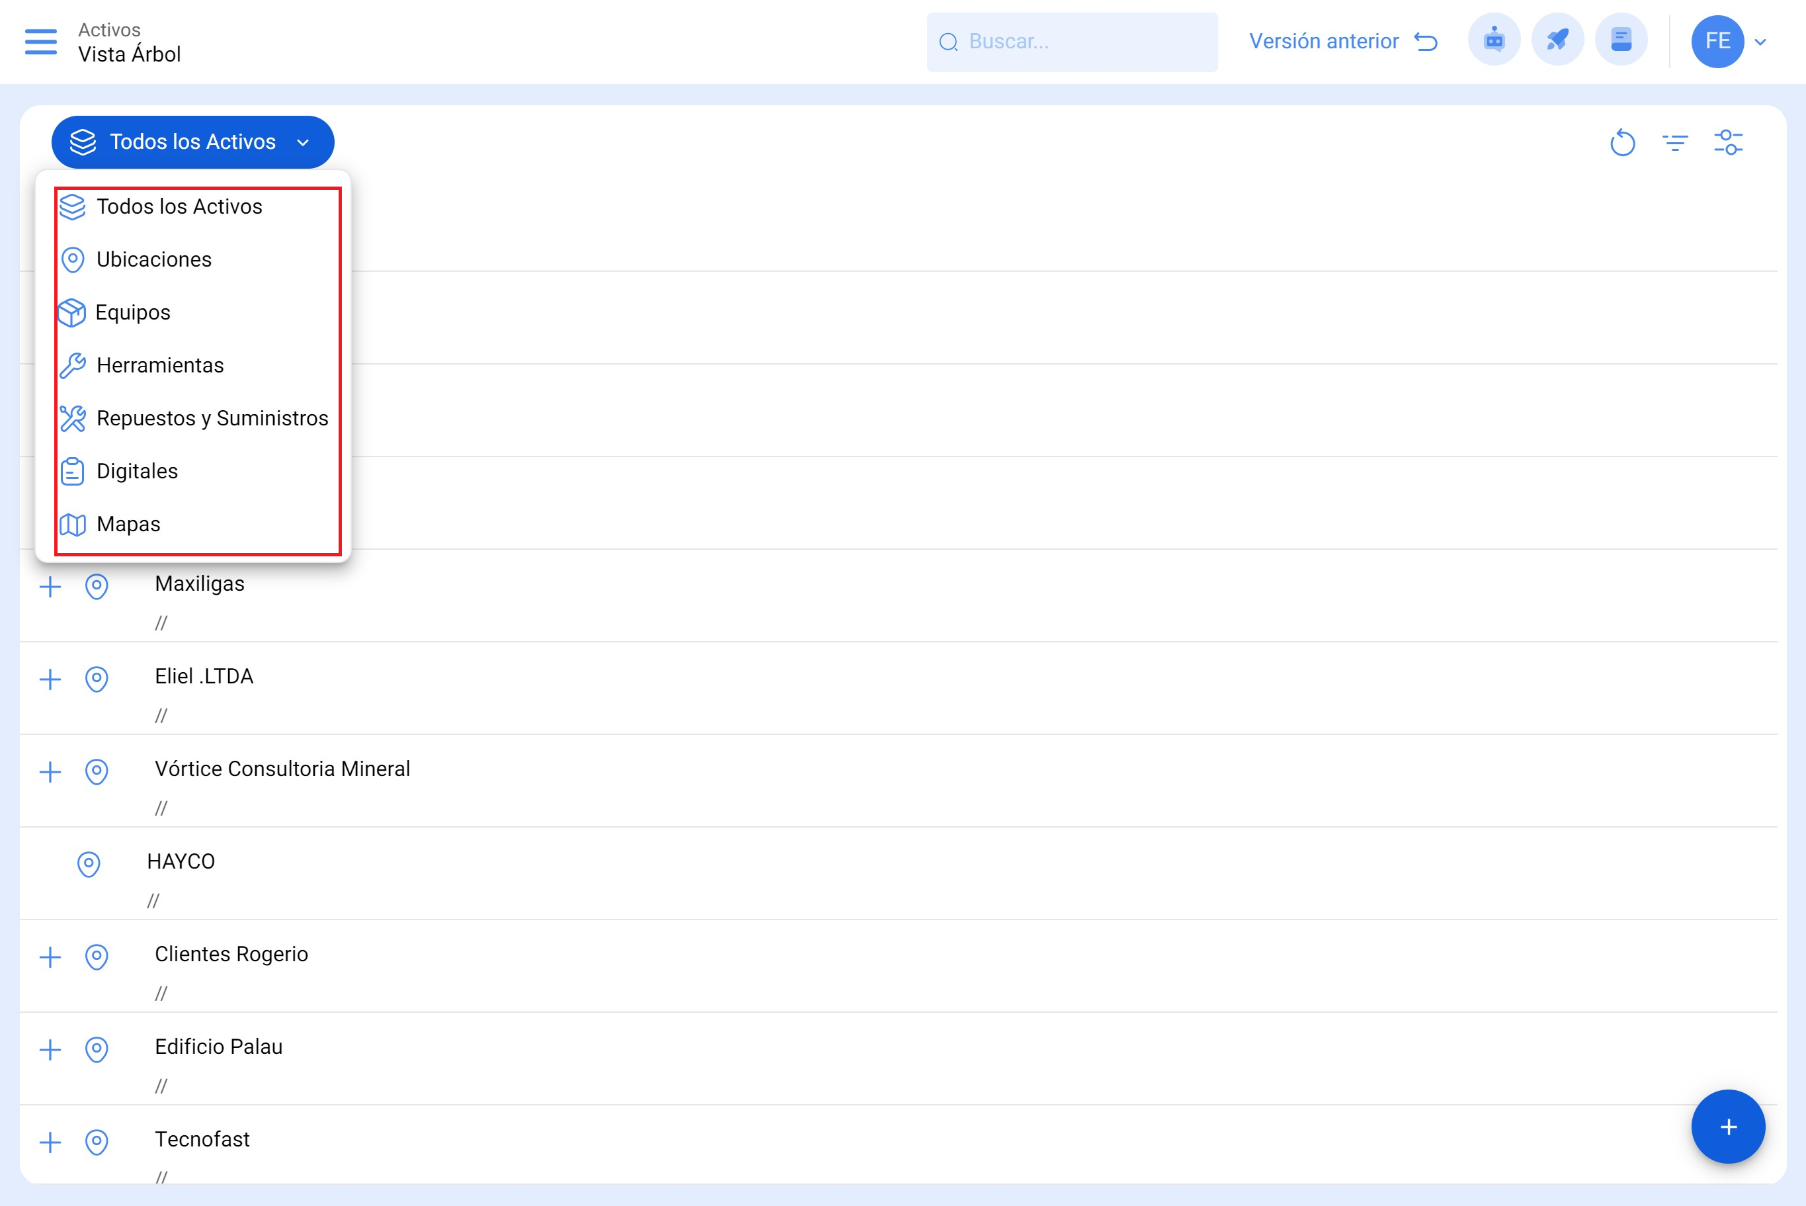Image resolution: width=1806 pixels, height=1206 pixels.
Task: Open the Vórtice Consultoria Mineral row
Action: [x=898, y=781]
